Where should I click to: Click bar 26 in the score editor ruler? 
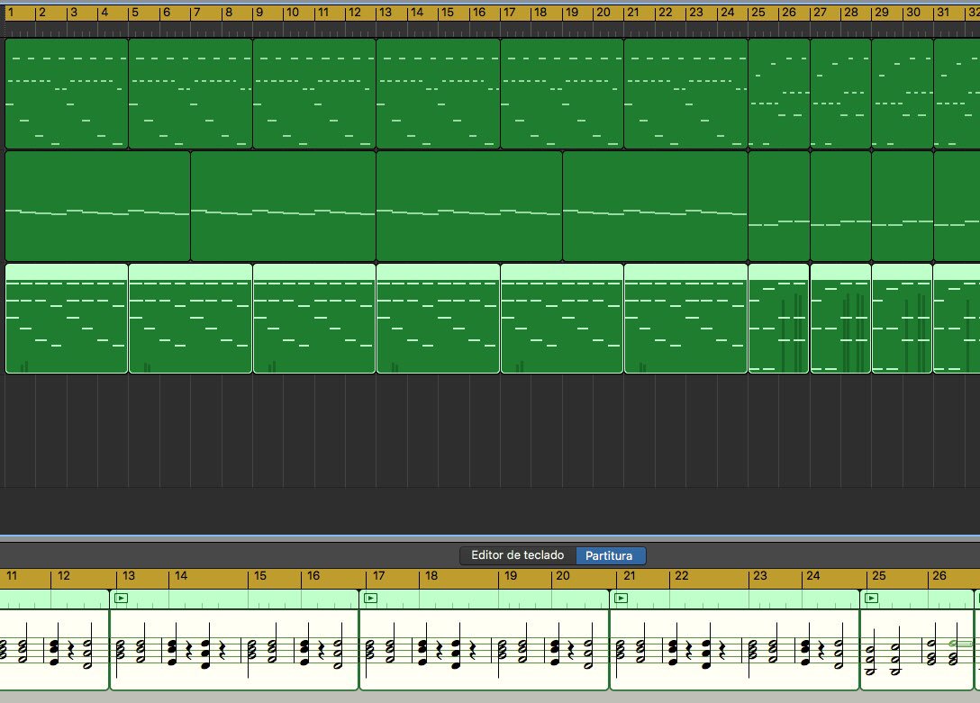[939, 576]
